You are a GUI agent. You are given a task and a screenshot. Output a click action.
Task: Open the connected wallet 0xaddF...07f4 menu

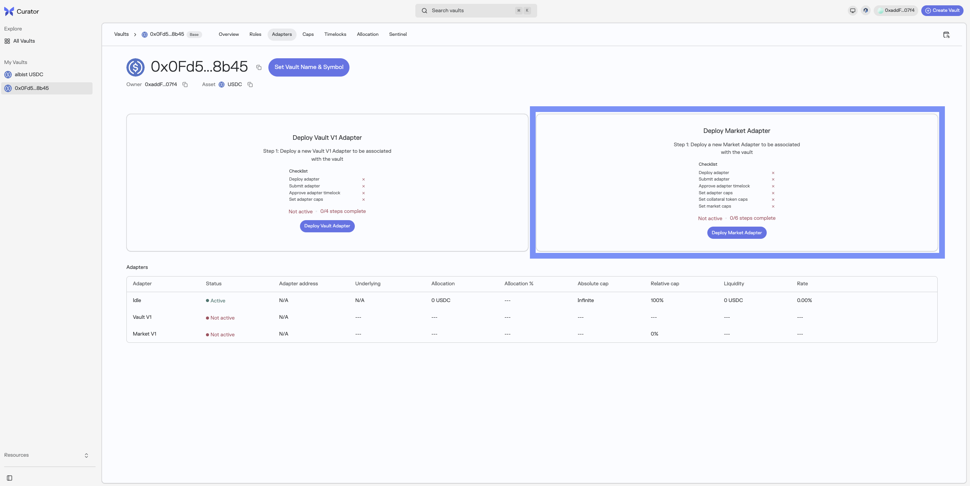(x=896, y=11)
